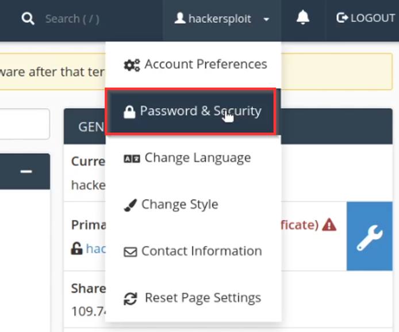Click the Contact Information envelope icon
The width and height of the screenshot is (399, 332).
coord(131,251)
